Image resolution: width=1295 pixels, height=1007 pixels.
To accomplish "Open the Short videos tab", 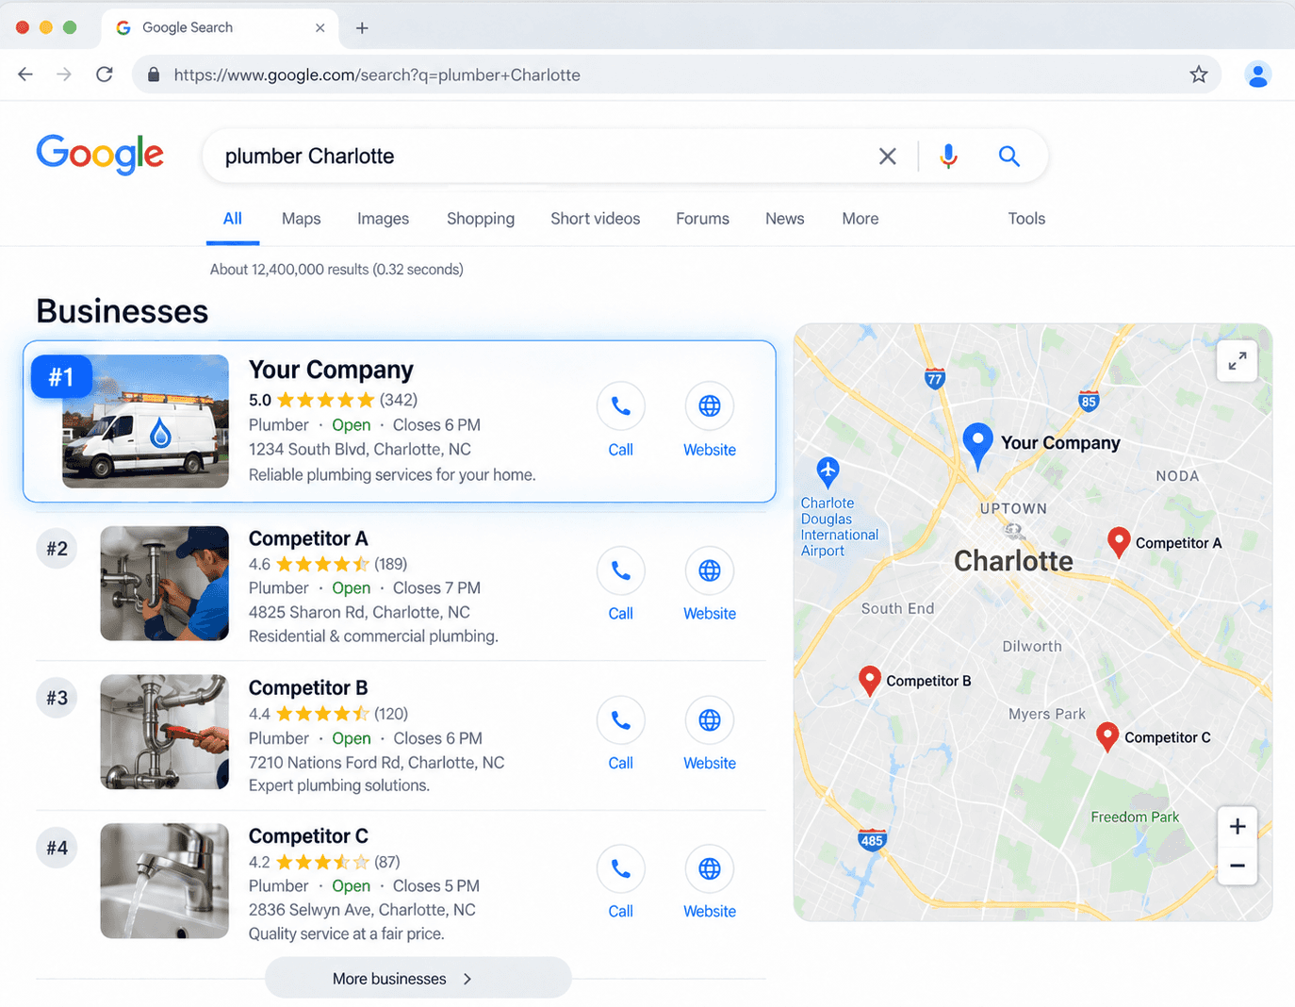I will pos(596,219).
